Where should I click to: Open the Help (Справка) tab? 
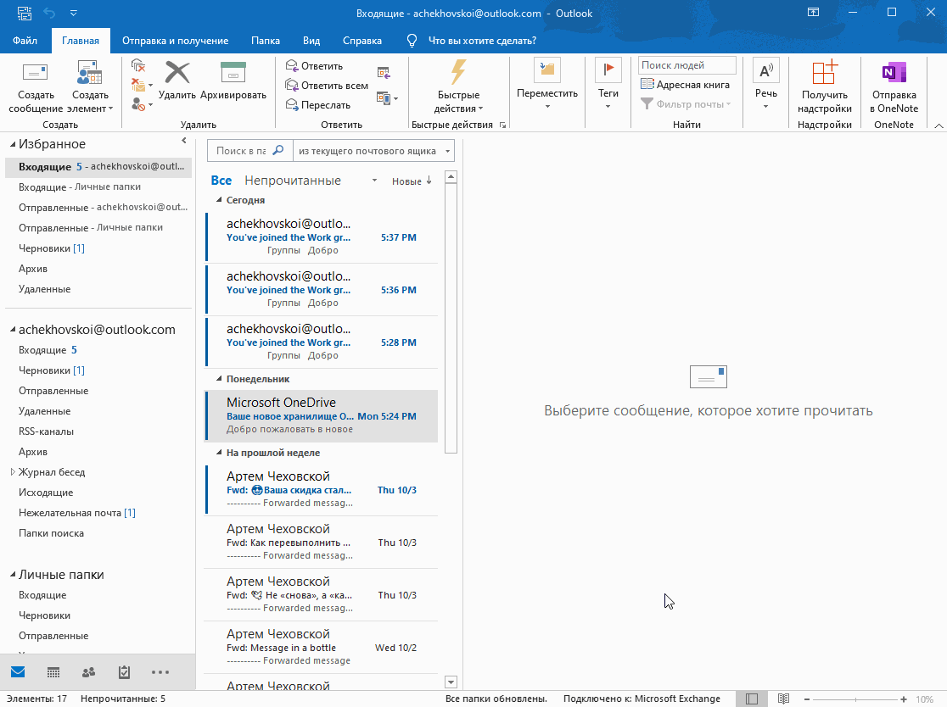tap(361, 41)
